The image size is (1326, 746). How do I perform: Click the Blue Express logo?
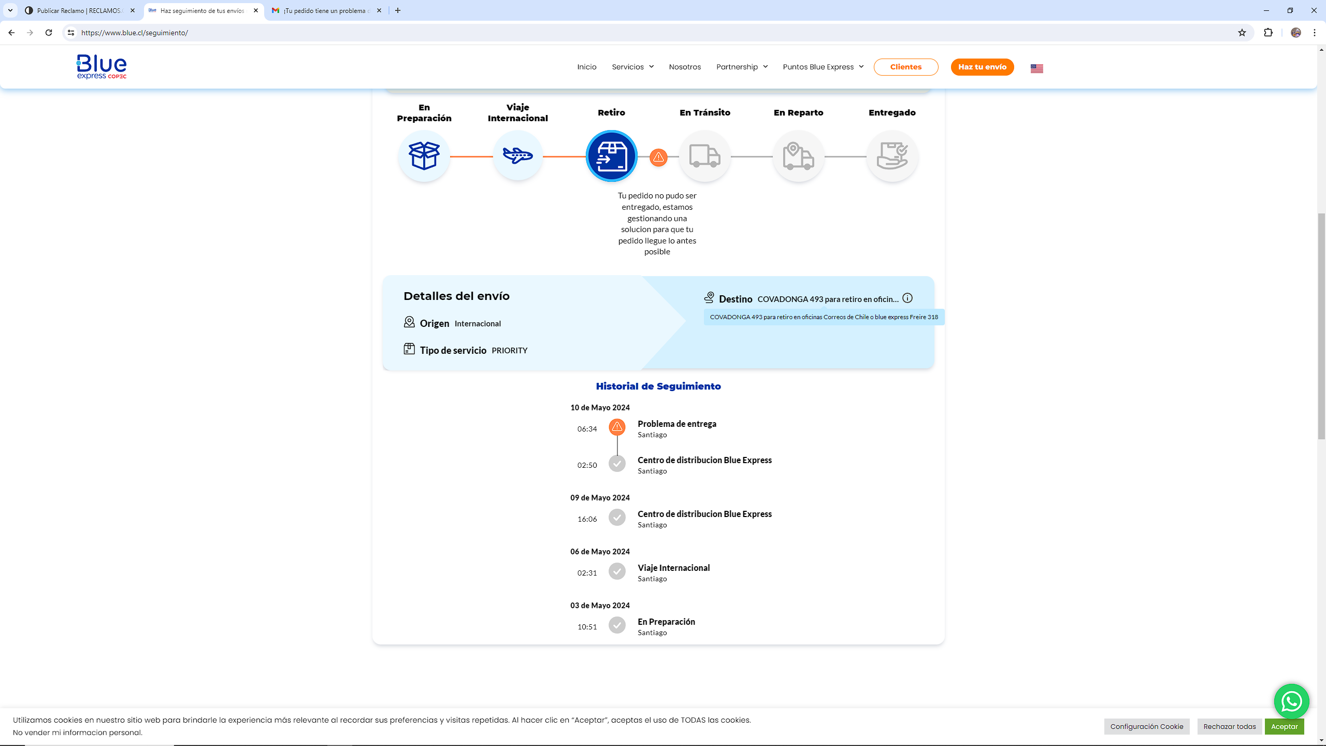pyautogui.click(x=101, y=66)
